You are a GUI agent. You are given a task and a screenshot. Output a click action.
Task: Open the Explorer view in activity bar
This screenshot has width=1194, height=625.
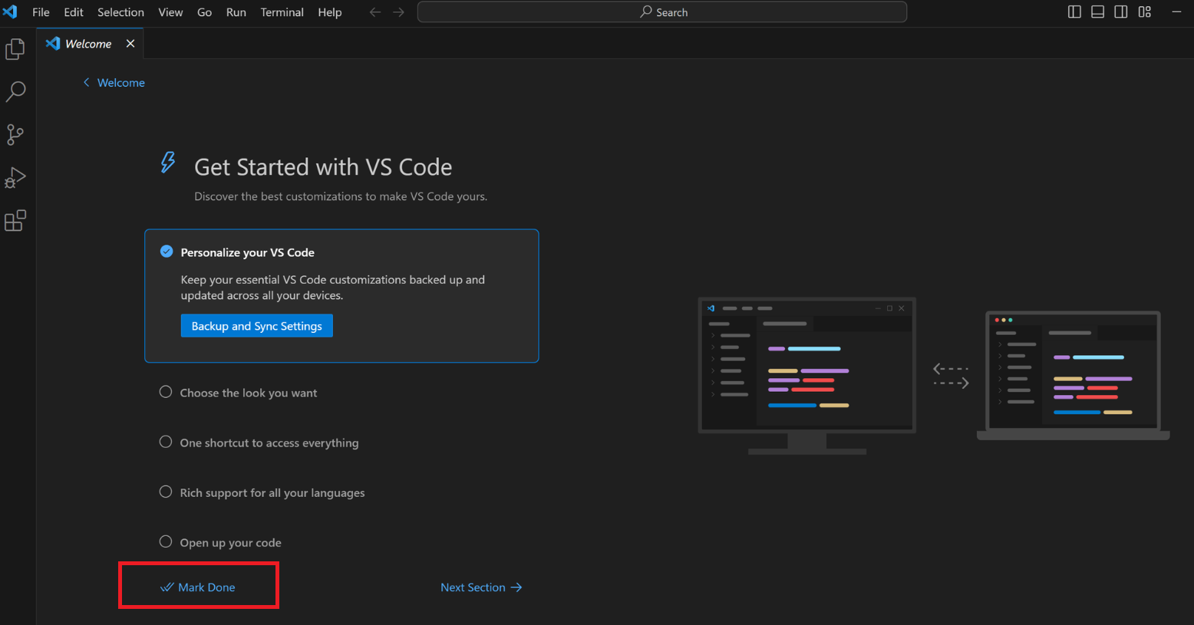click(x=15, y=49)
